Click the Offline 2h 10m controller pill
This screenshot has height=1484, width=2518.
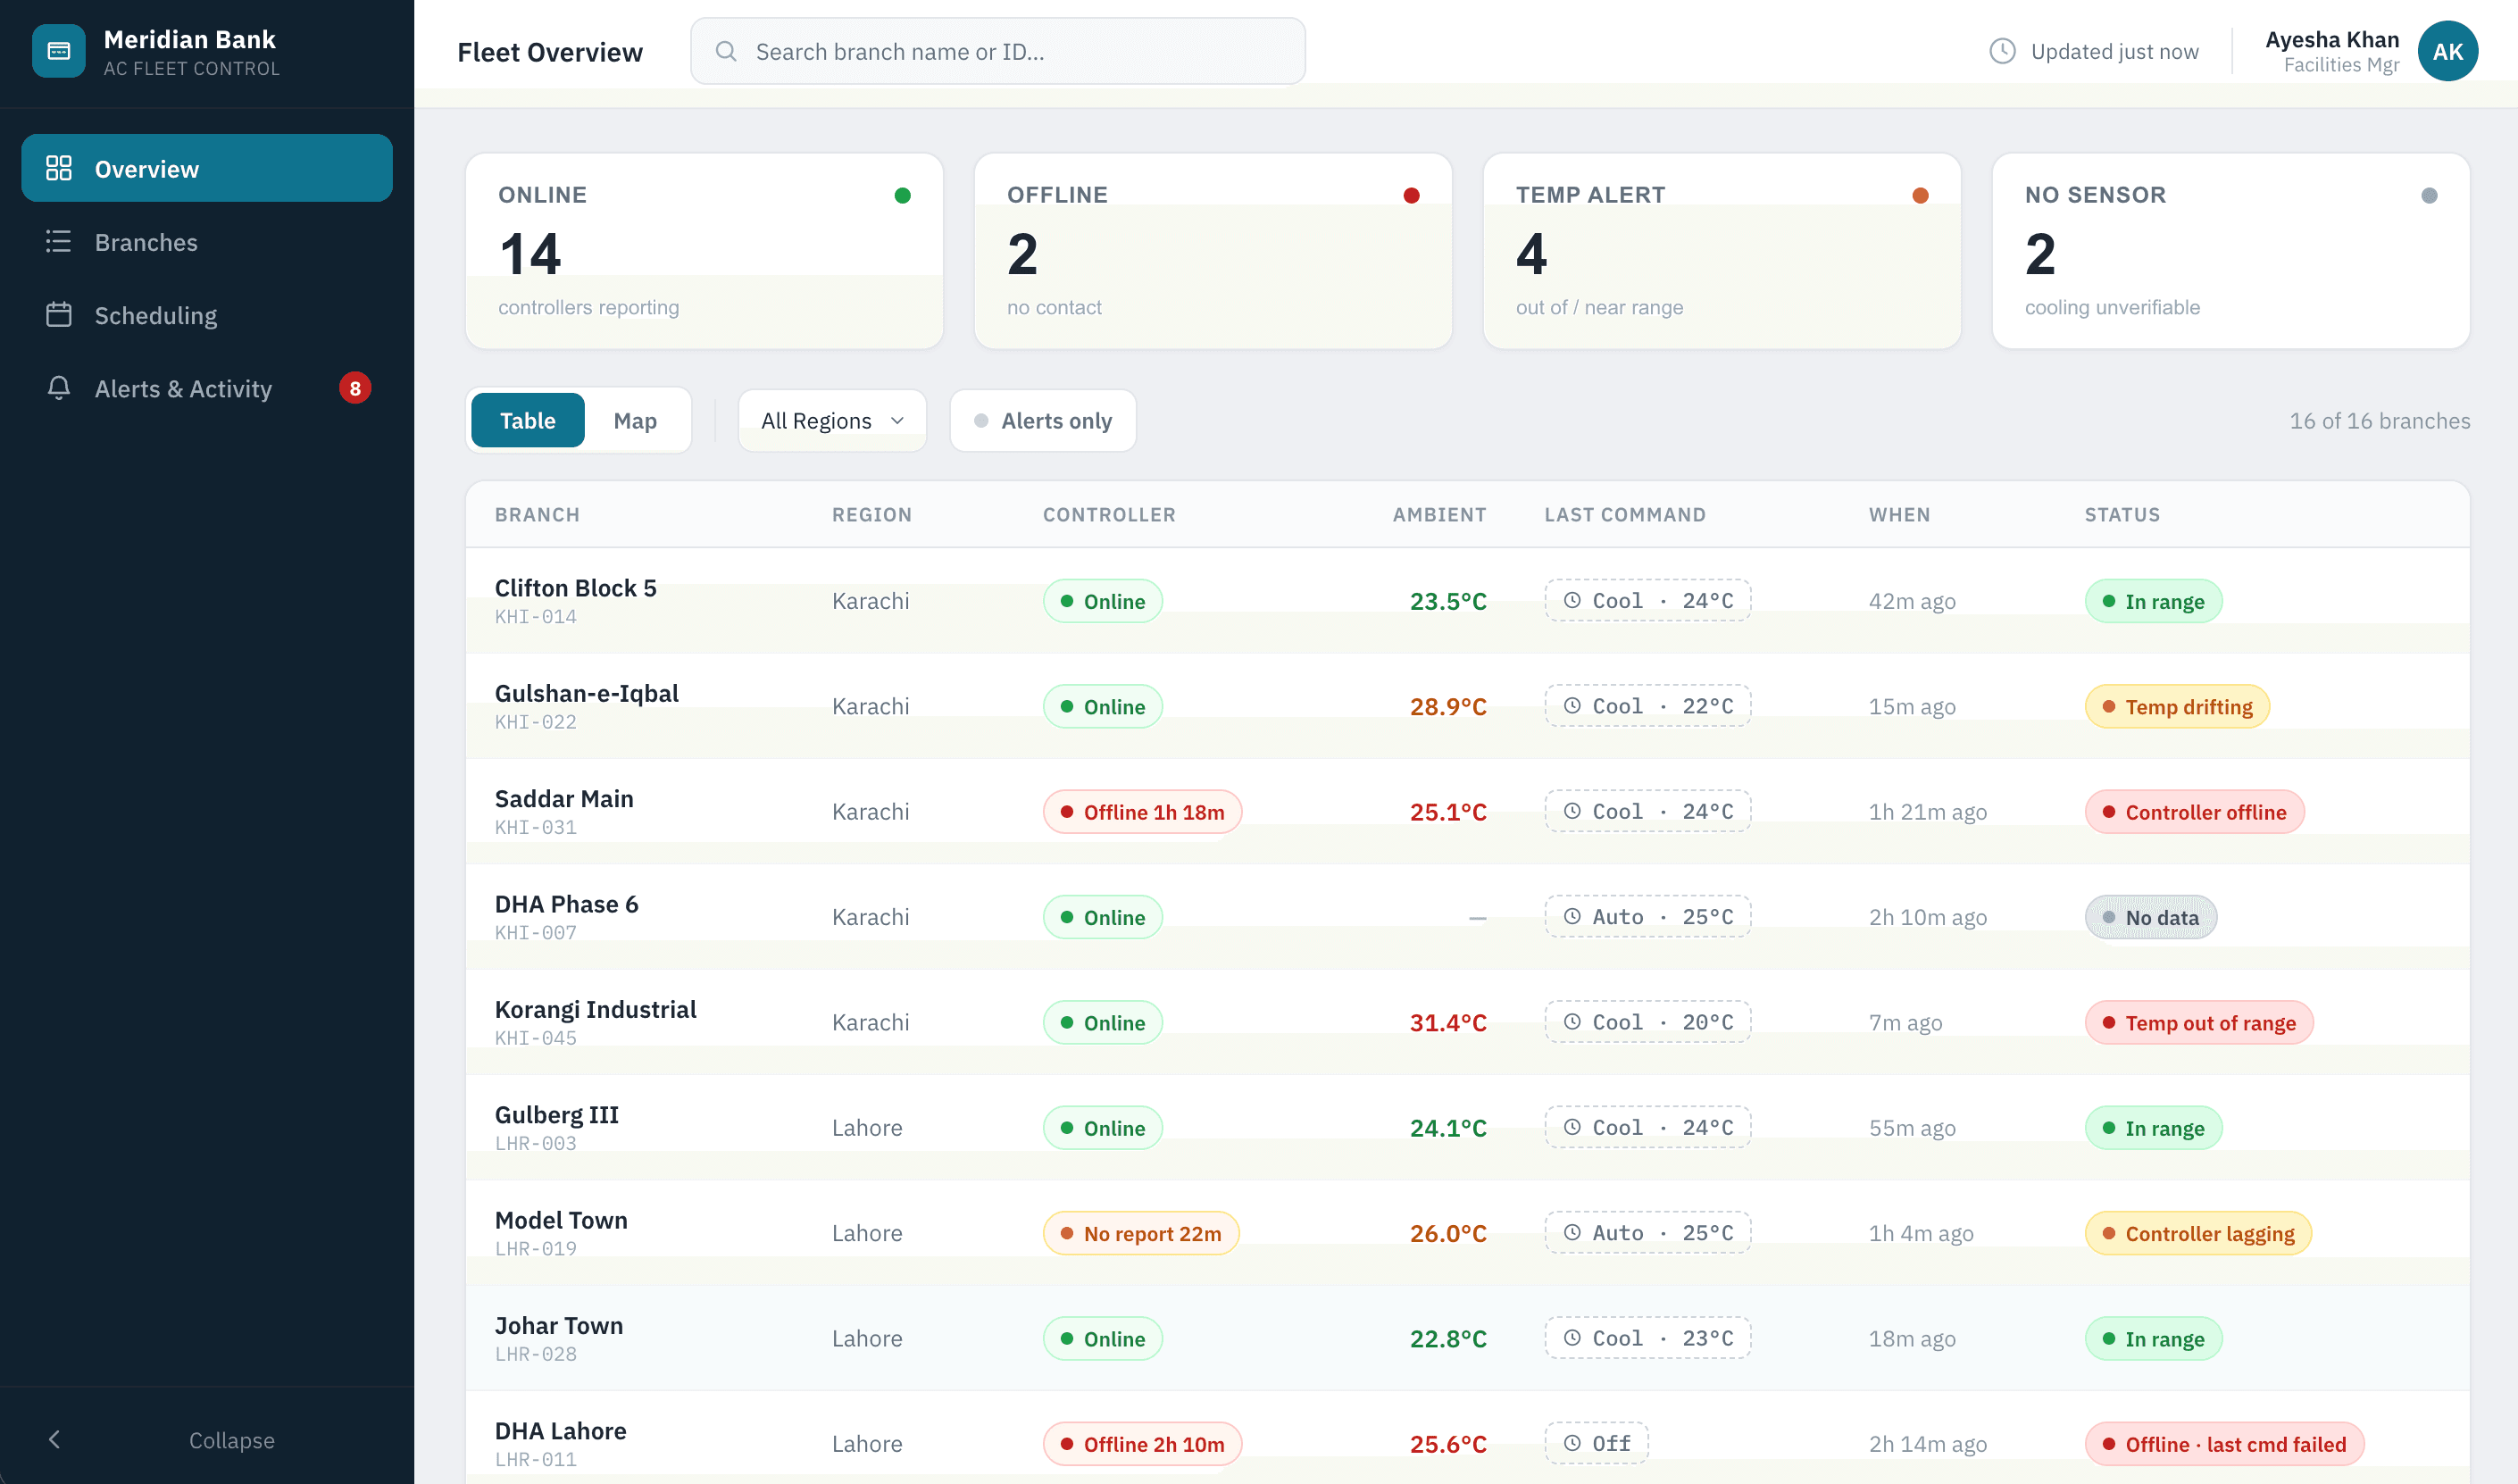coord(1142,1443)
